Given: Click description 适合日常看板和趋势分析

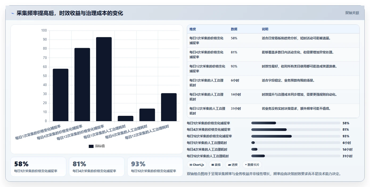Looking at the screenshot, I should 296,38.
